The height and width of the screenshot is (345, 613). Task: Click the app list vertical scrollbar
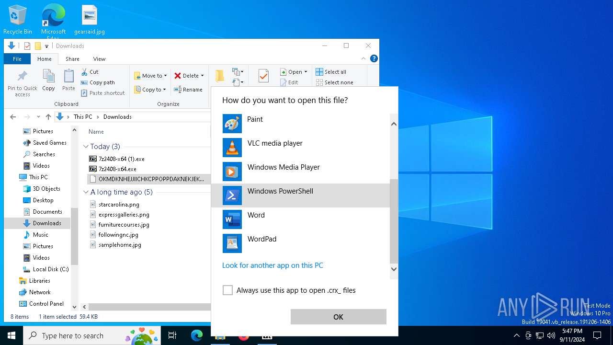[394, 221]
